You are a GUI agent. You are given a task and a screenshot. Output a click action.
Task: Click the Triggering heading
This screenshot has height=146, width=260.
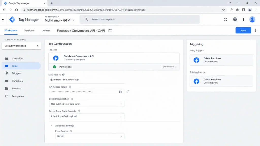pos(197,44)
